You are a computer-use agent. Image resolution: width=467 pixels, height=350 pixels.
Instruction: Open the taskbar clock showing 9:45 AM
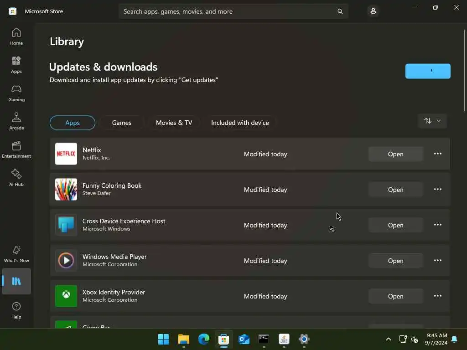(436, 339)
